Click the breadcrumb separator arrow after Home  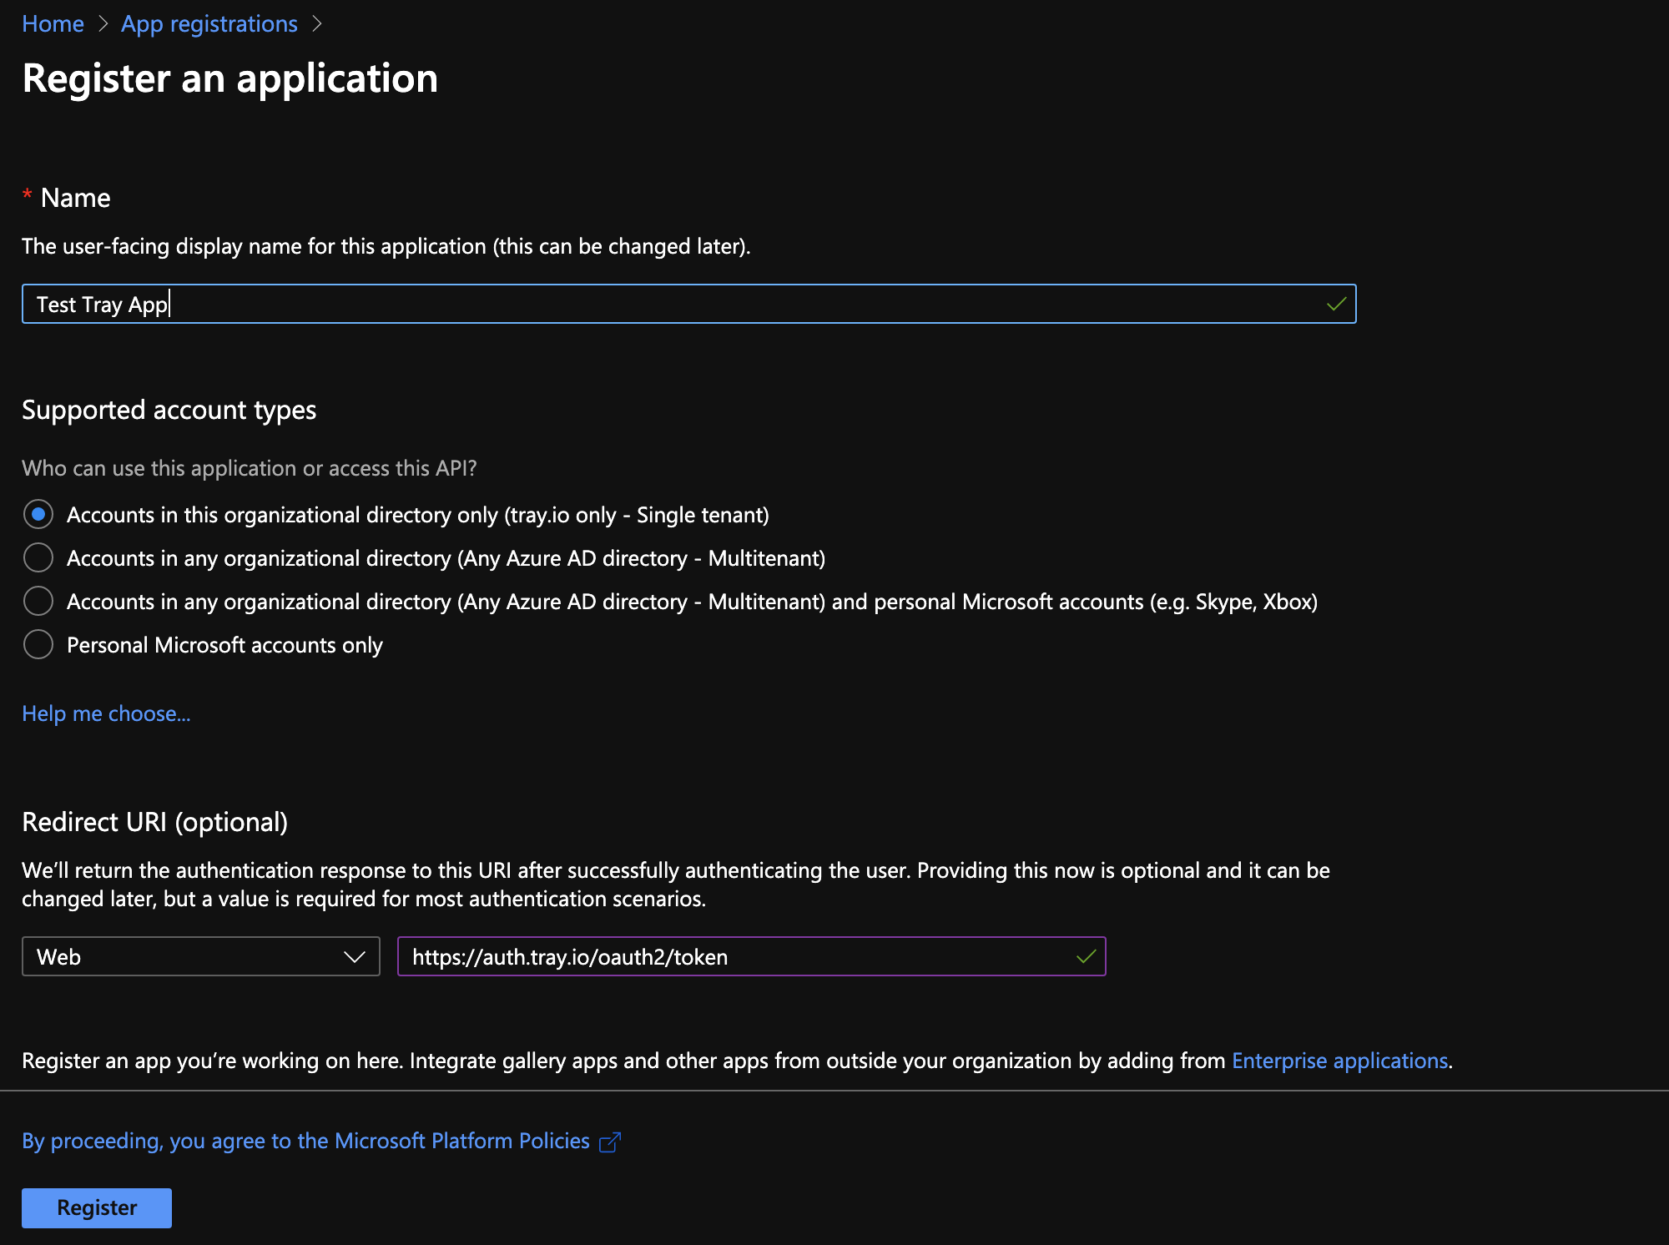[x=103, y=24]
